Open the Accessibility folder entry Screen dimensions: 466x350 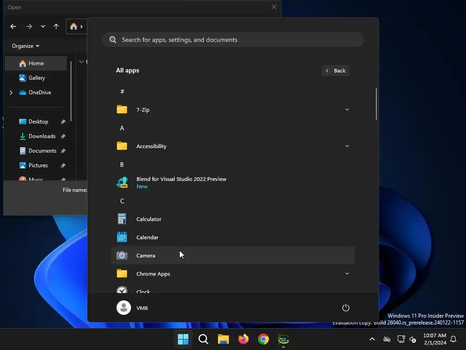click(x=233, y=146)
